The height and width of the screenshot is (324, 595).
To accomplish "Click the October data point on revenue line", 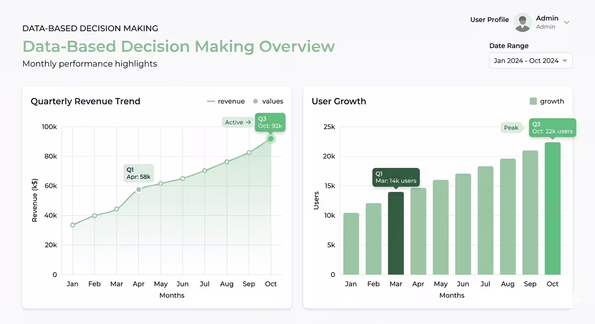I will [x=270, y=138].
